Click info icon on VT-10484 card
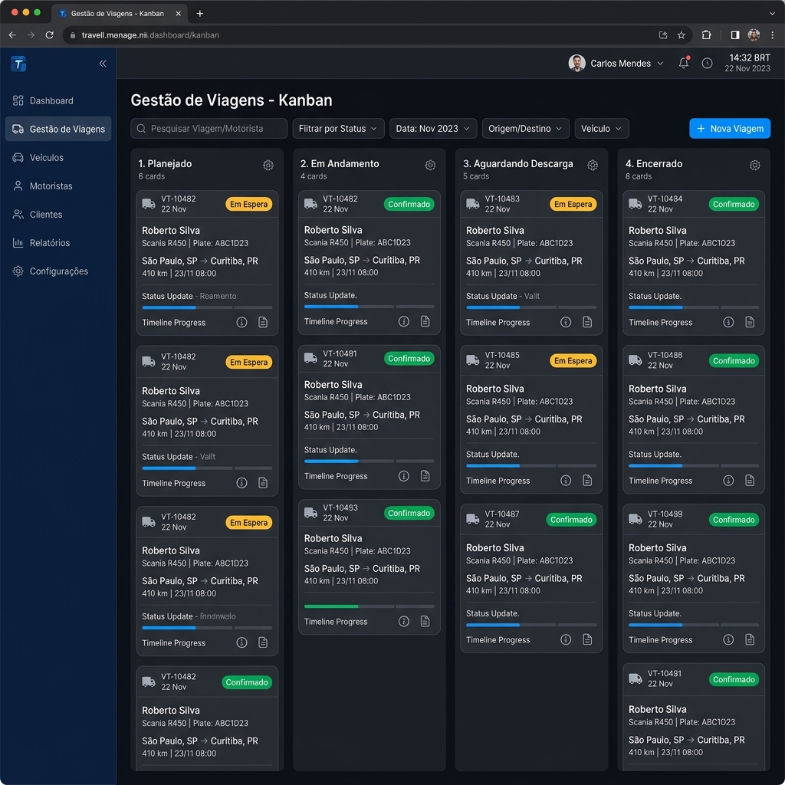 [x=728, y=322]
